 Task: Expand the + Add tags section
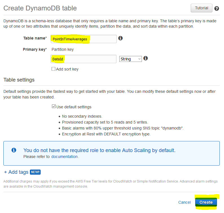pos(16,172)
